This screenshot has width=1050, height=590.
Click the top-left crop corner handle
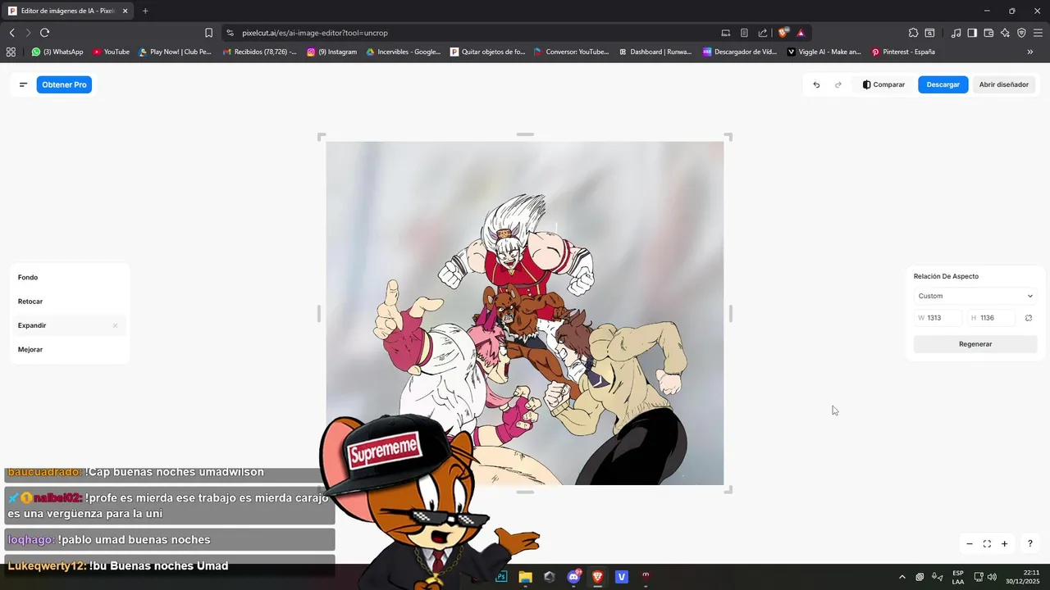321,136
